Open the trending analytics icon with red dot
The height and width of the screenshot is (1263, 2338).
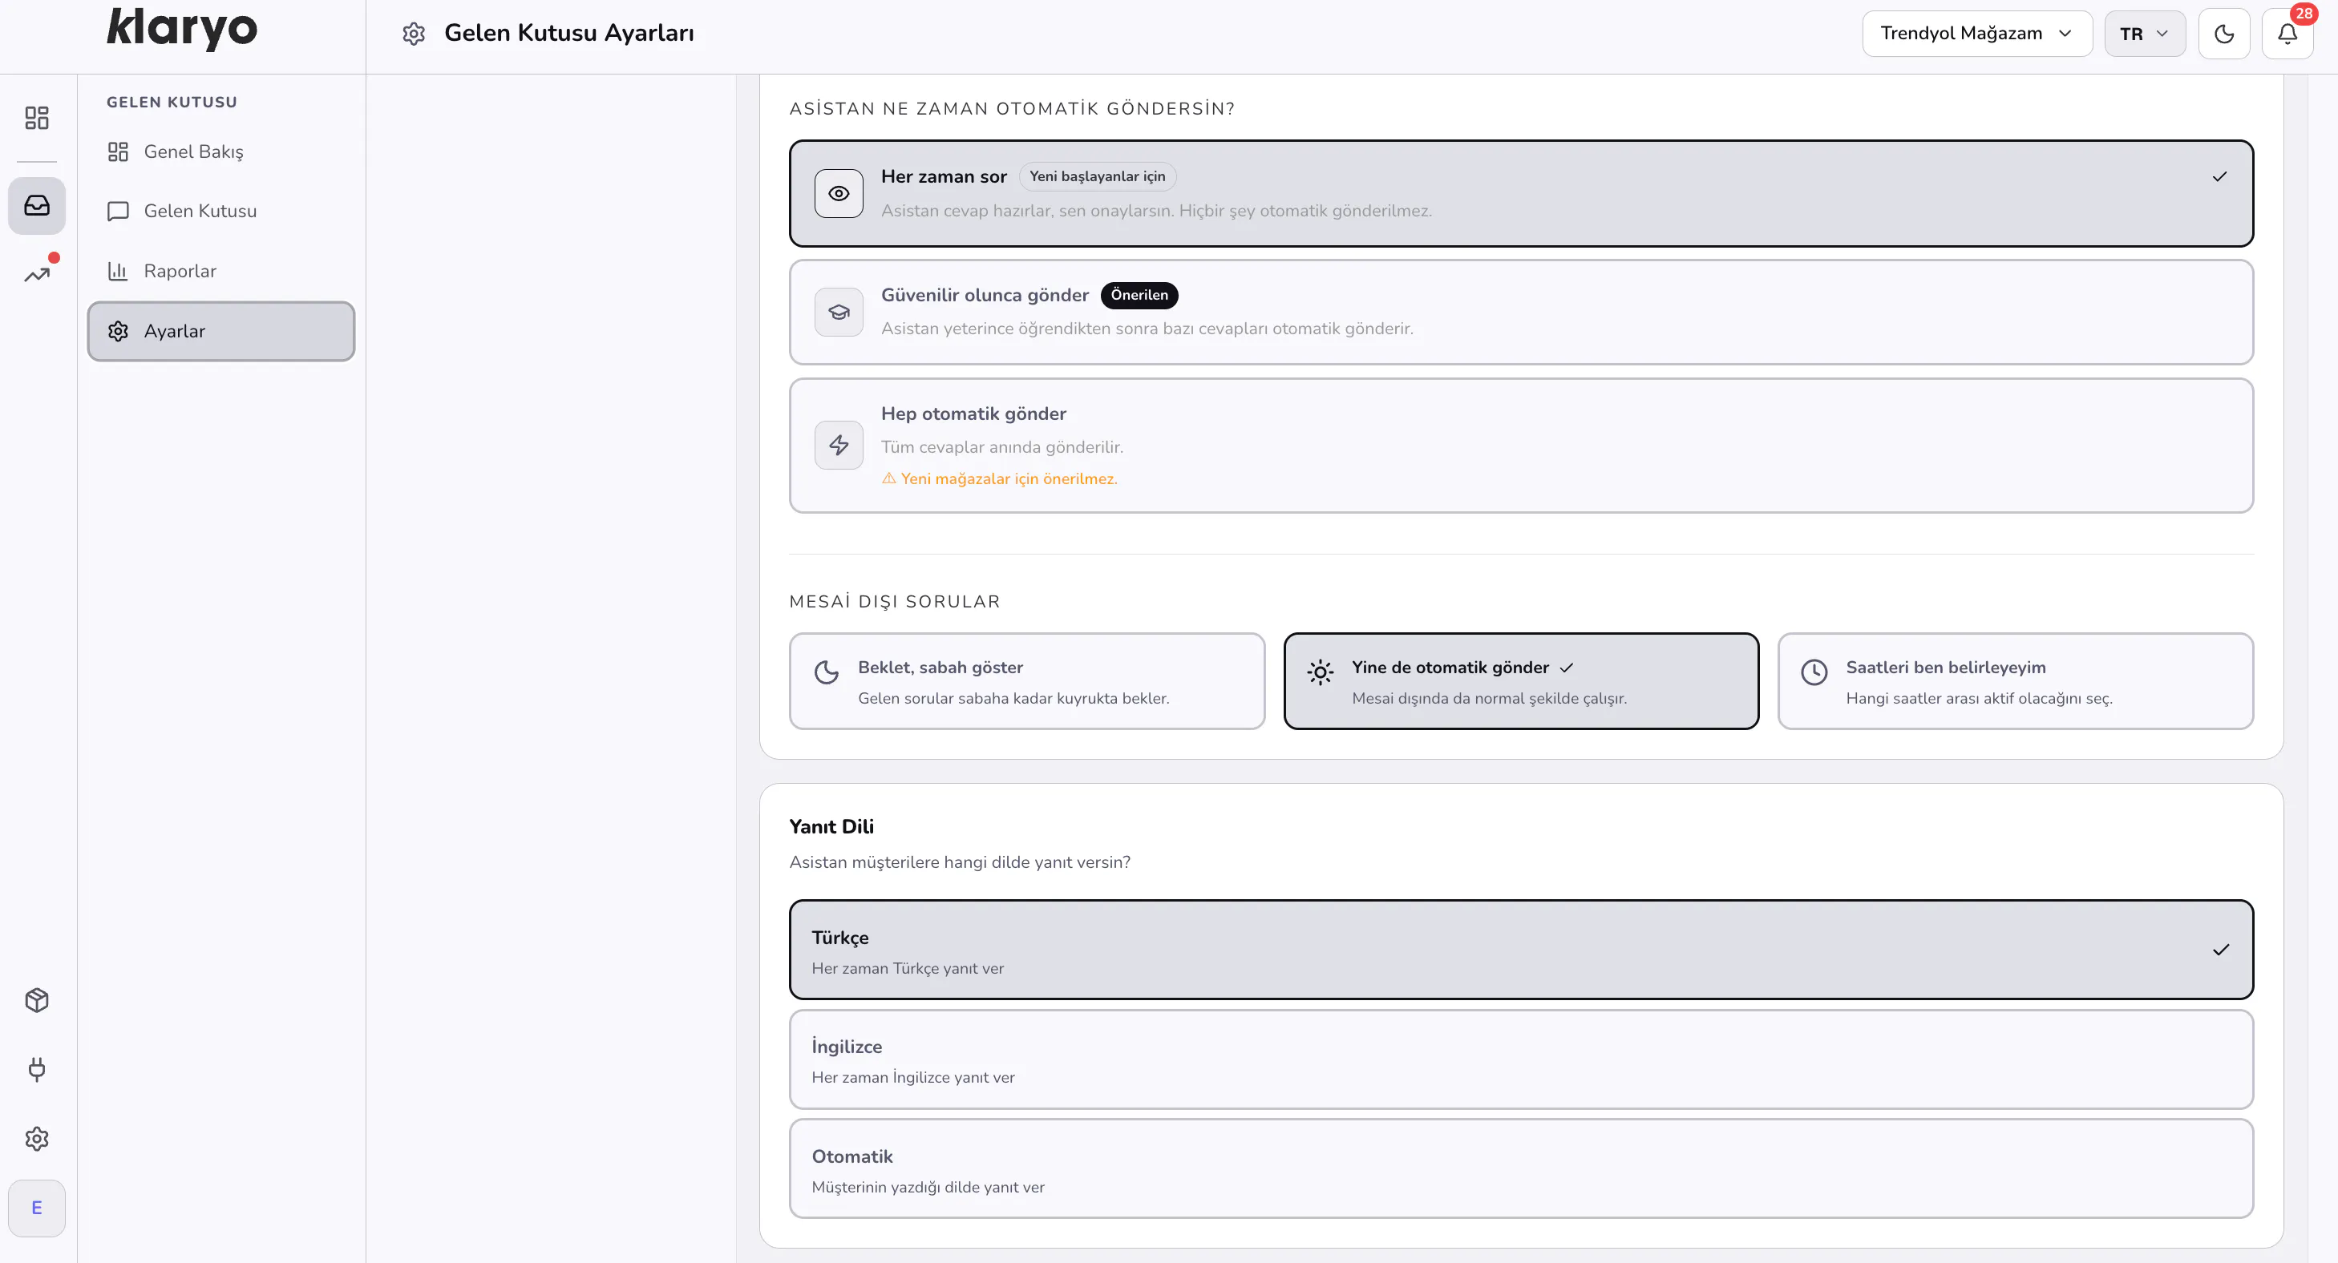pos(36,273)
